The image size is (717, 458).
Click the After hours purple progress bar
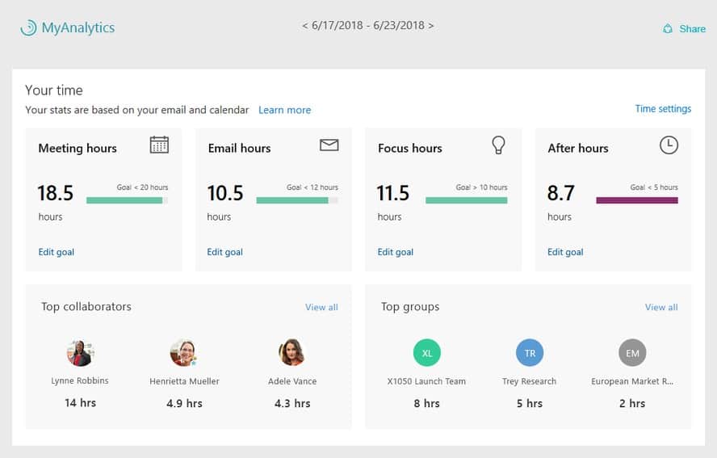pyautogui.click(x=637, y=200)
